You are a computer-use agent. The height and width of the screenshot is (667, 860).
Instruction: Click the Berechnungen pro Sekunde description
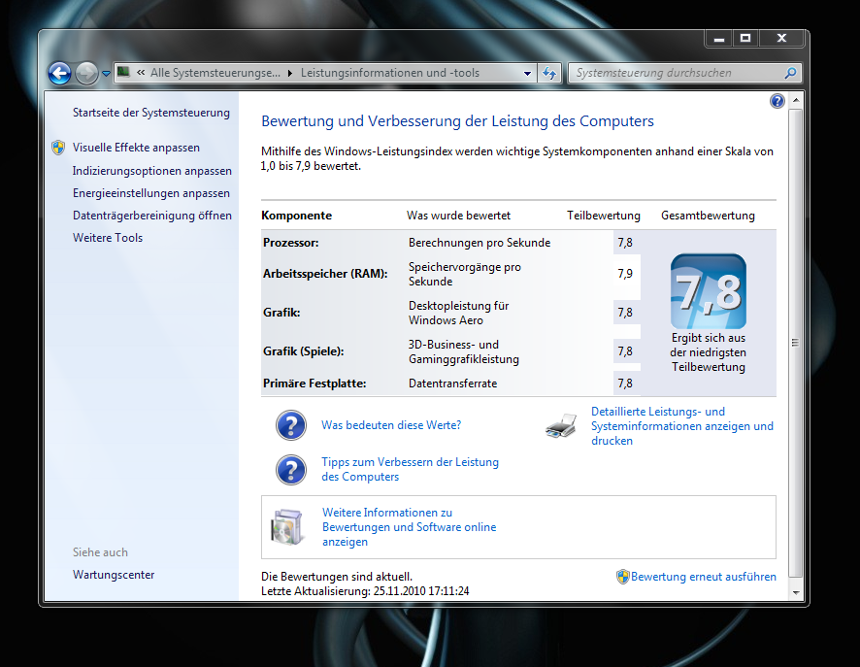[x=480, y=243]
